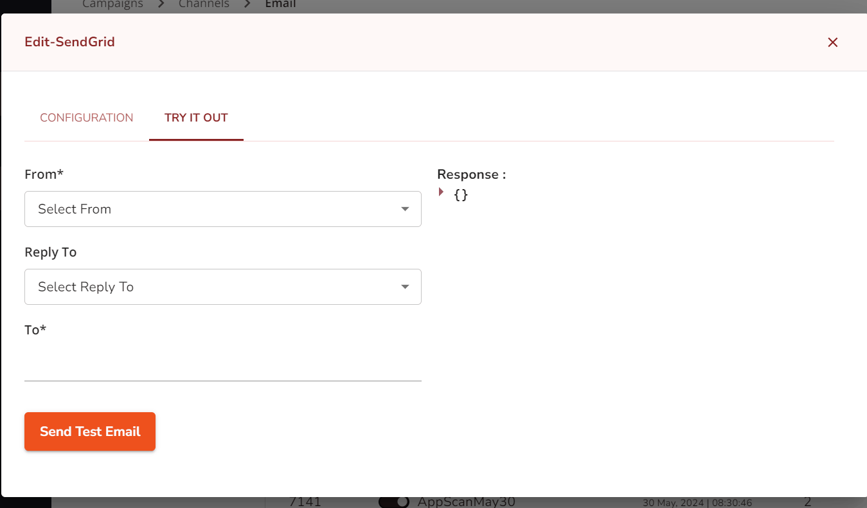867x508 pixels.
Task: Send the test email
Action: click(90, 431)
